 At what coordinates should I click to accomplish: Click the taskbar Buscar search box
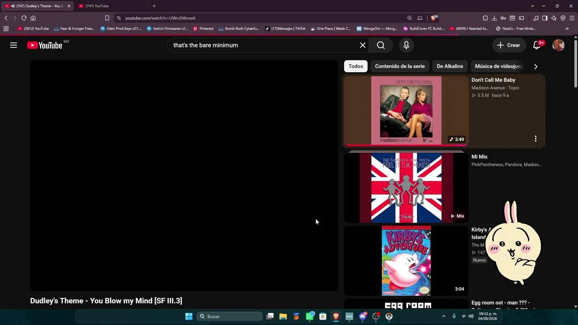coord(230,316)
